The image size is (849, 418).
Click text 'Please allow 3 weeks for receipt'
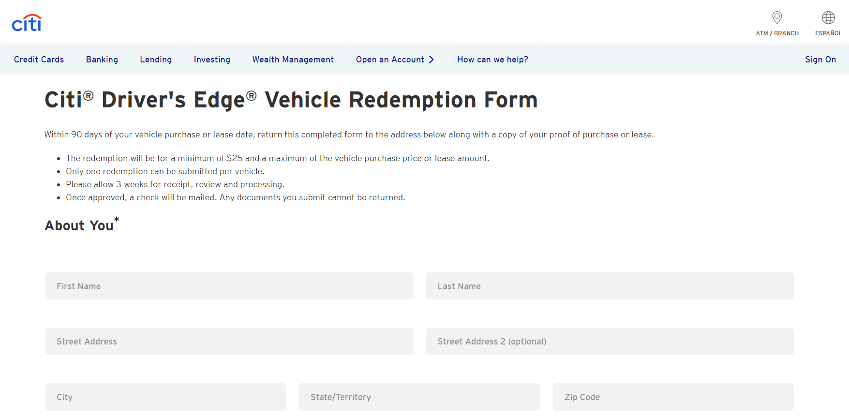128,184
